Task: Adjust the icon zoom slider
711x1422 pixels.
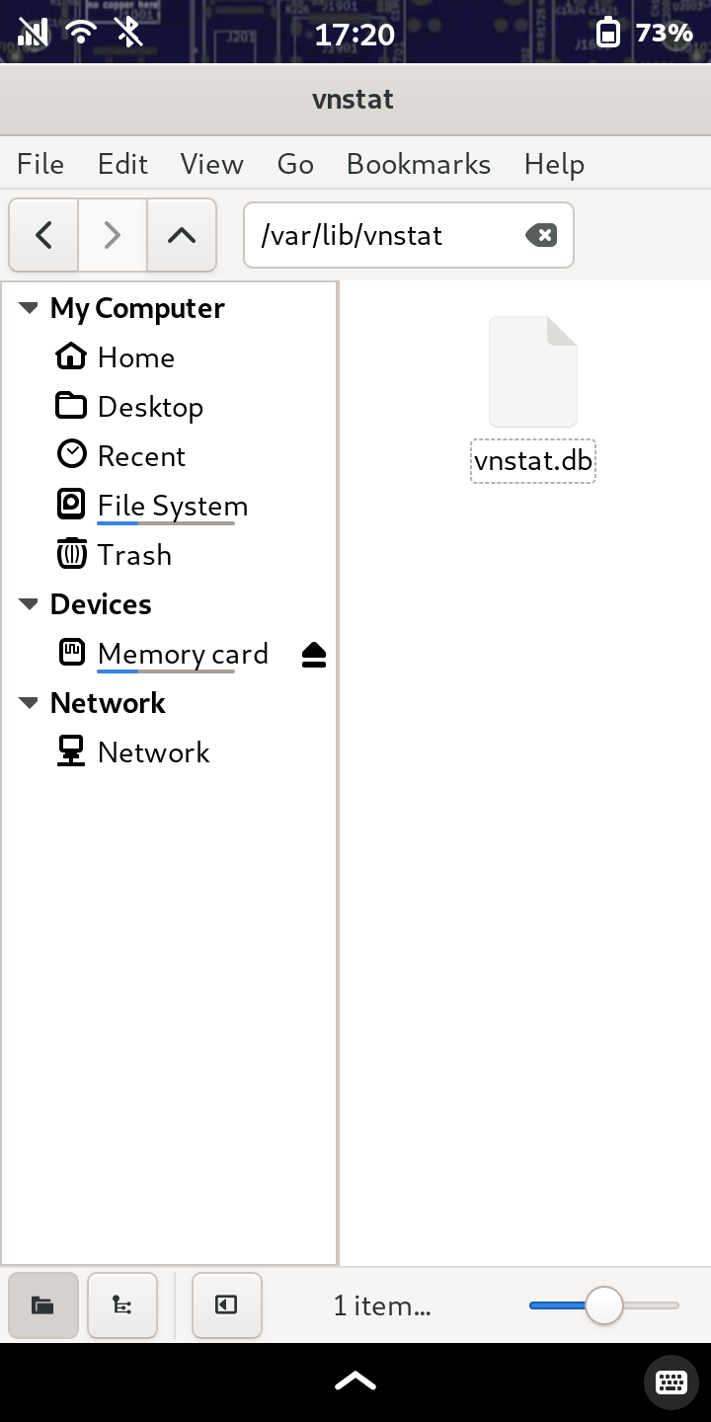Action: (603, 1305)
